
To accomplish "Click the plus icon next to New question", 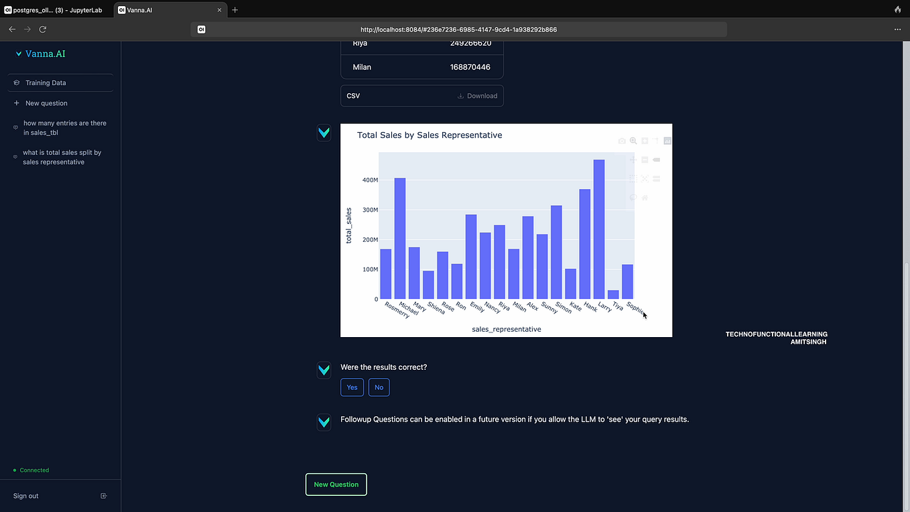I will [15, 103].
